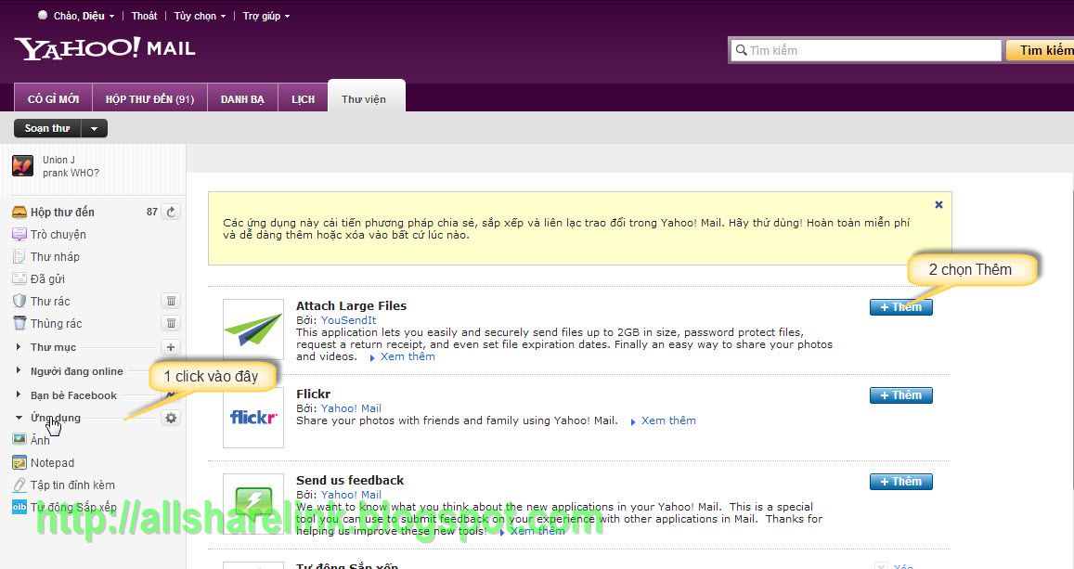Add Attach Large Files with Thêm button

pos(900,306)
